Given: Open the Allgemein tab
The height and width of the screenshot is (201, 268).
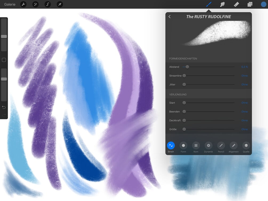Looking at the screenshot, I should point(234,147).
